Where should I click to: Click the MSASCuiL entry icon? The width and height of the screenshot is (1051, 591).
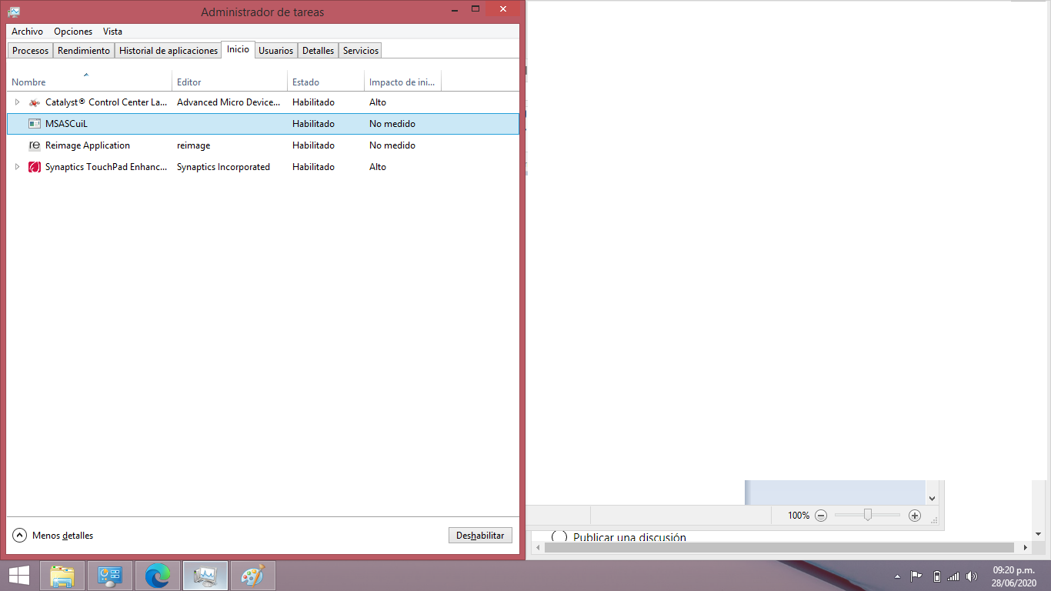34,124
